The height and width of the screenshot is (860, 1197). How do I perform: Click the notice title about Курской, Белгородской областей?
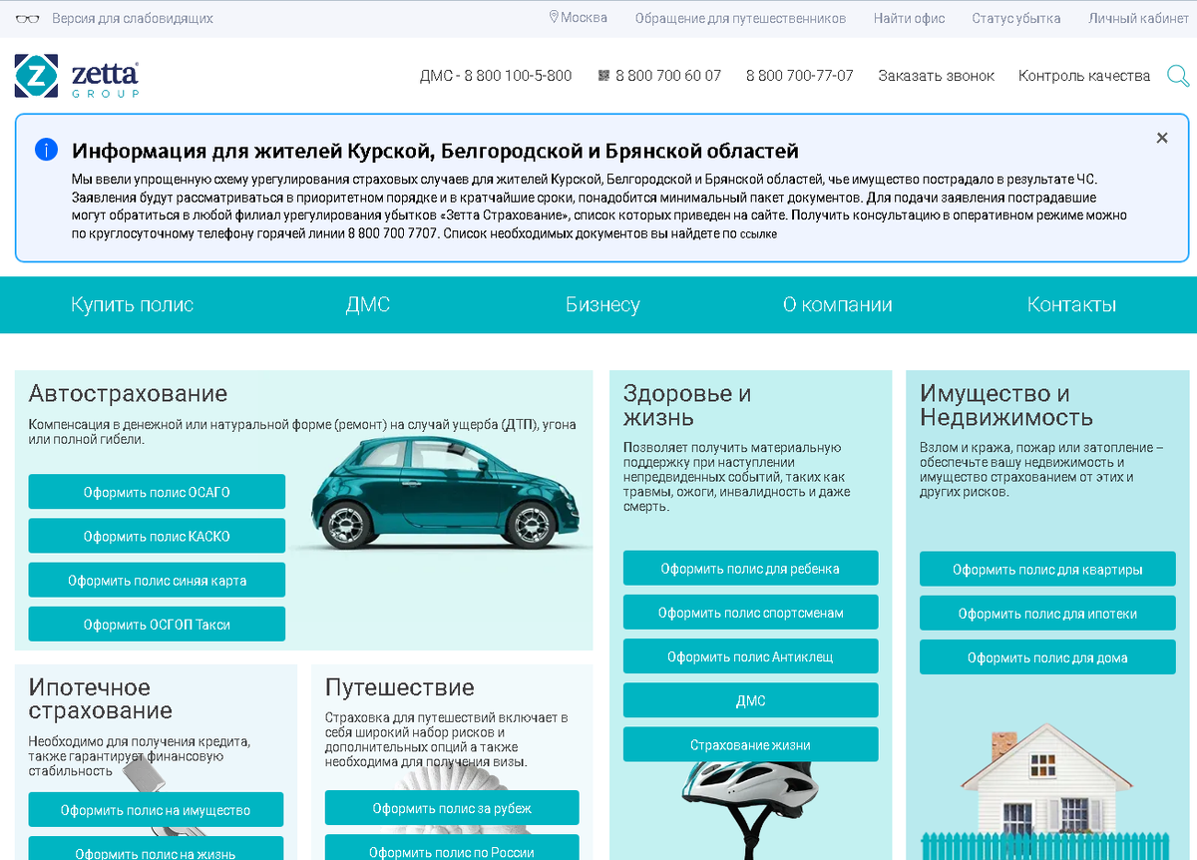435,152
